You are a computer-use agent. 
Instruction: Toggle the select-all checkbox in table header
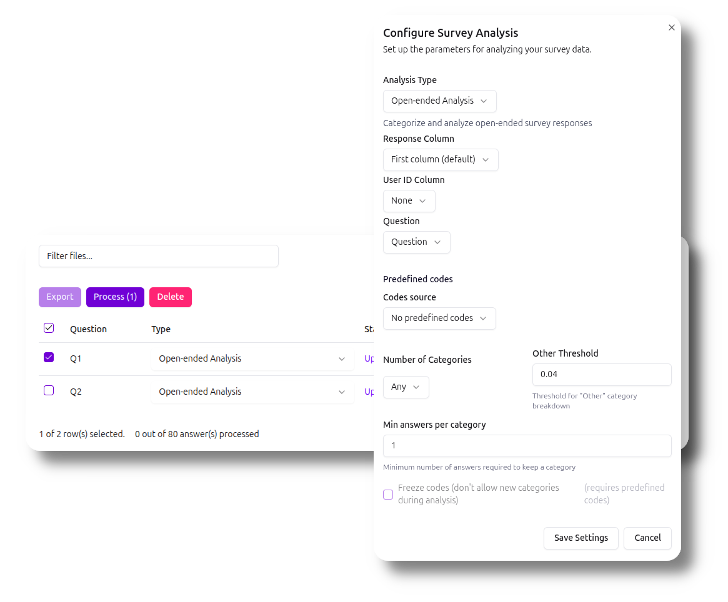pyautogui.click(x=49, y=328)
